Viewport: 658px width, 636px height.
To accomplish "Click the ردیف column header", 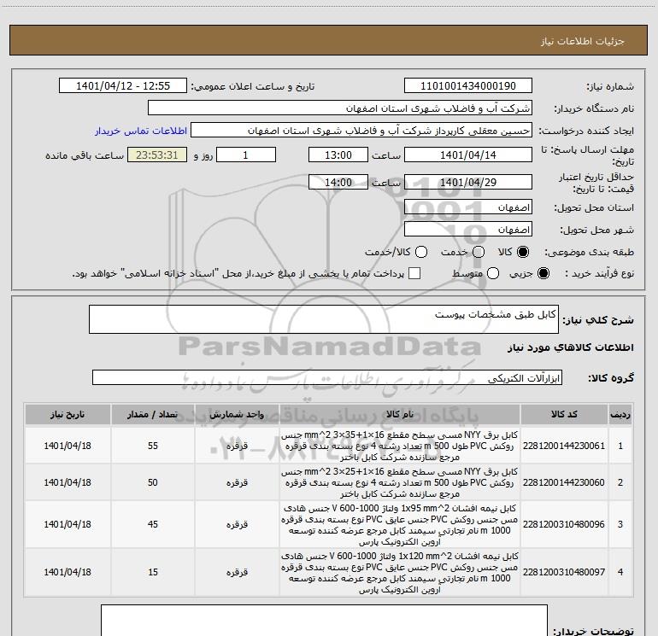I will [x=620, y=415].
